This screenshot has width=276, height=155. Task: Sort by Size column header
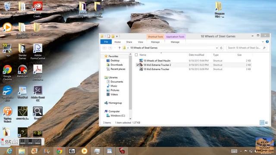239,55
